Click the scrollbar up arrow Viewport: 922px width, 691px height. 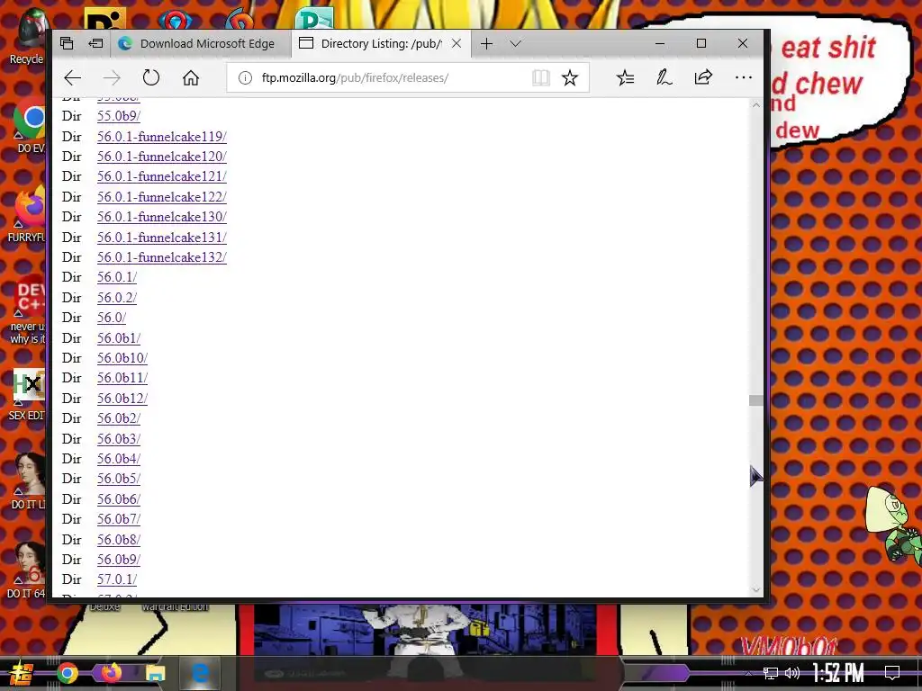pos(756,105)
